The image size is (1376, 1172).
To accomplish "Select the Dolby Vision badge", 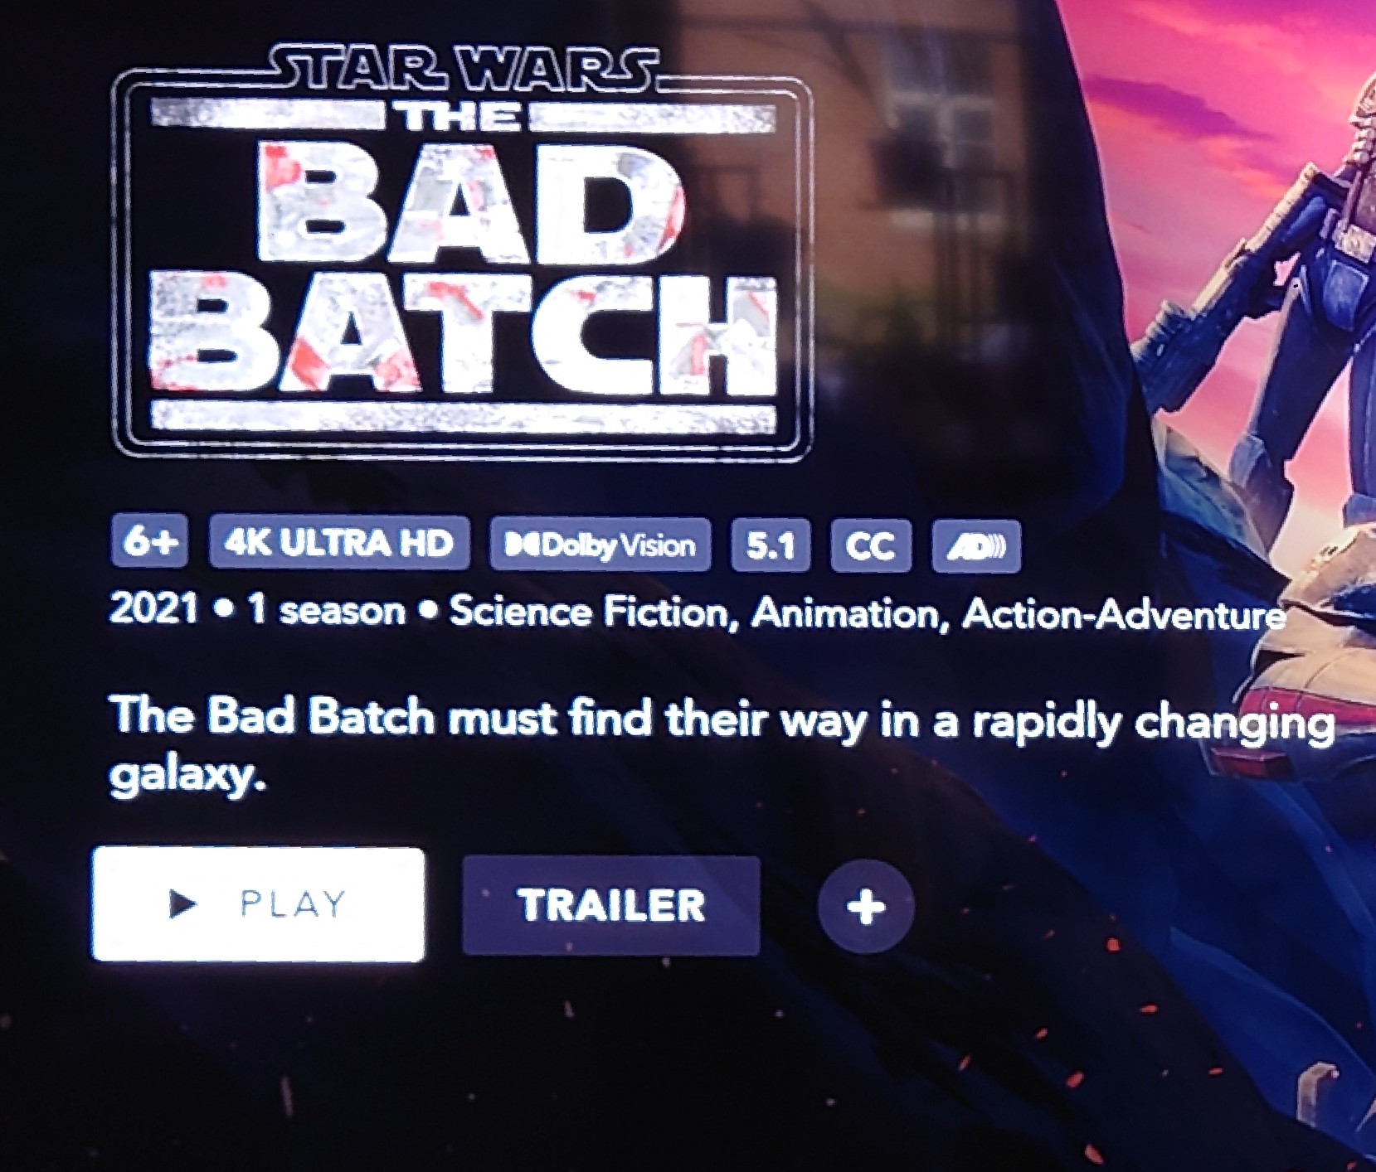I will pos(600,545).
